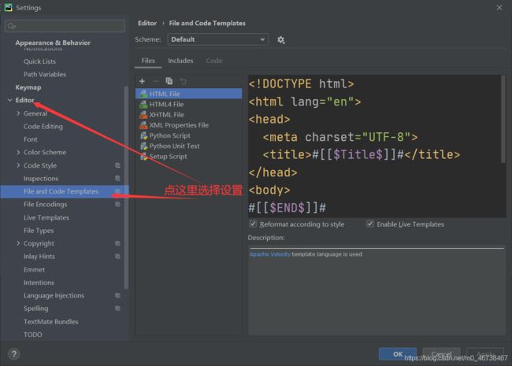Click the help question mark icon
The width and height of the screenshot is (512, 366).
pos(13,354)
